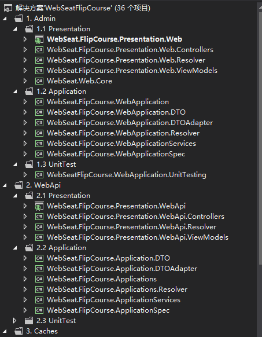Screen dimensions: 262x337
Task: Click the folder icon of 2.2 Application
Action: point(29,248)
